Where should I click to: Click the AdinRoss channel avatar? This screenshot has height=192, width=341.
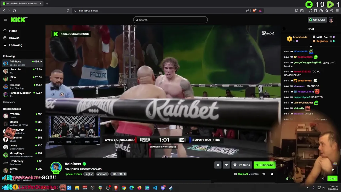click(56, 167)
